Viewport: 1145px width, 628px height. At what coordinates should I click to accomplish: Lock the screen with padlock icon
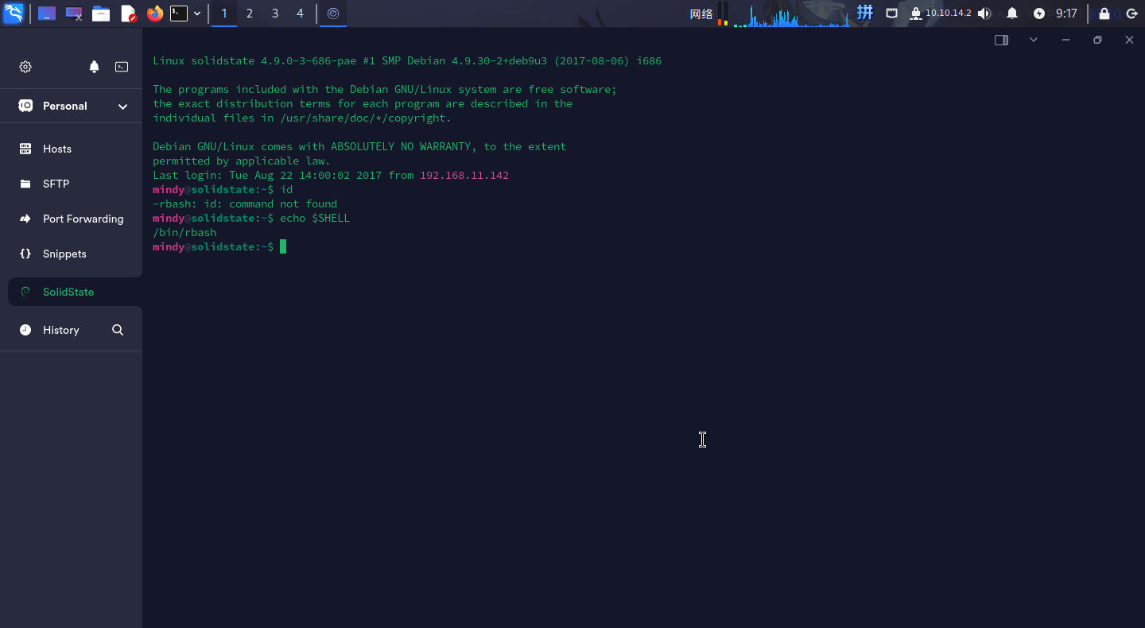(x=1104, y=14)
